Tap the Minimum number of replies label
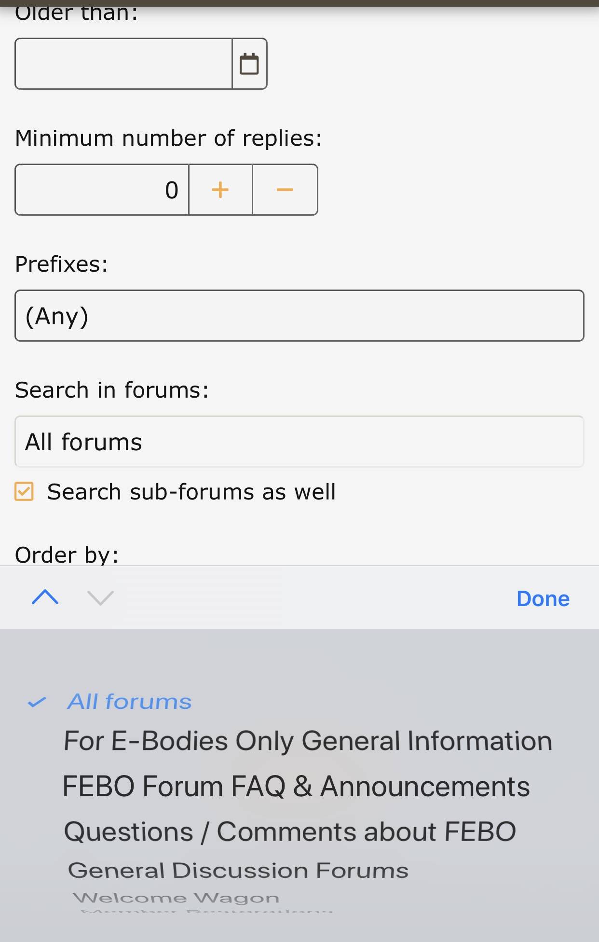The height and width of the screenshot is (942, 599). [168, 138]
